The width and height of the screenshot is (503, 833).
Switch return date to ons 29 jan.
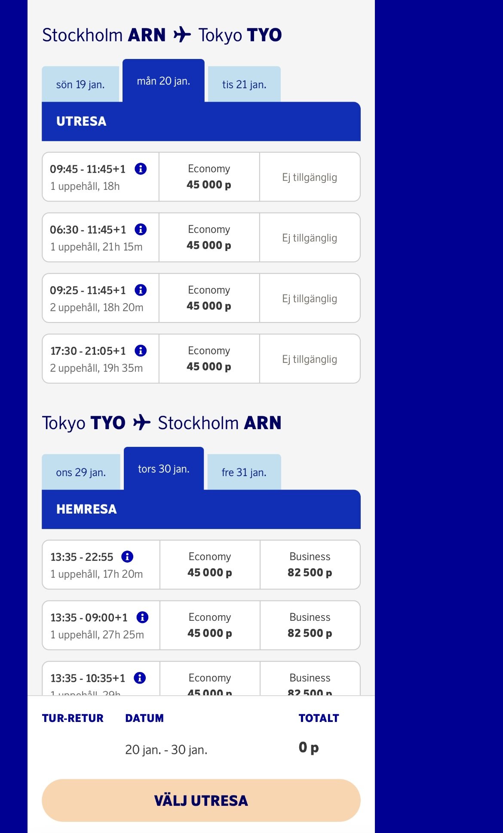click(81, 472)
